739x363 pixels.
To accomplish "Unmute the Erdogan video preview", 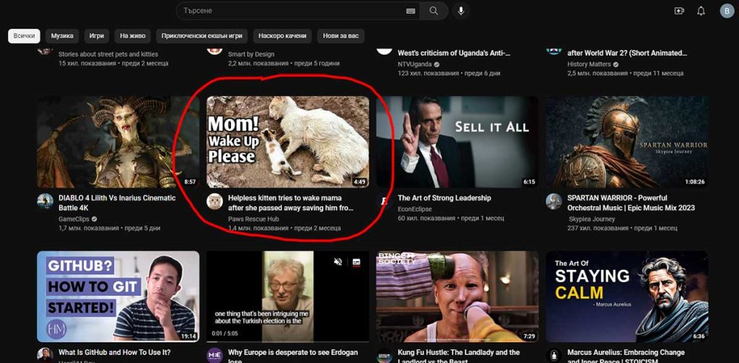I will [338, 261].
